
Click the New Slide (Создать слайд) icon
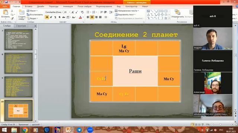pyautogui.click(x=22, y=13)
